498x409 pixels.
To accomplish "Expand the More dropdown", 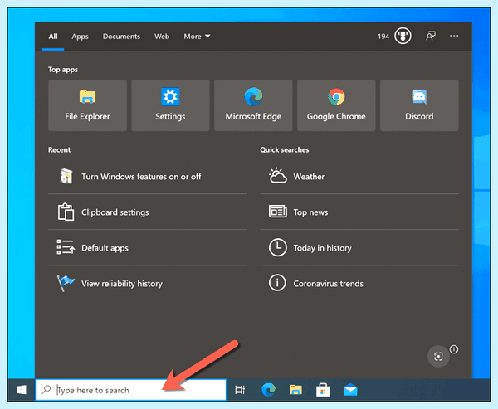I will (197, 37).
